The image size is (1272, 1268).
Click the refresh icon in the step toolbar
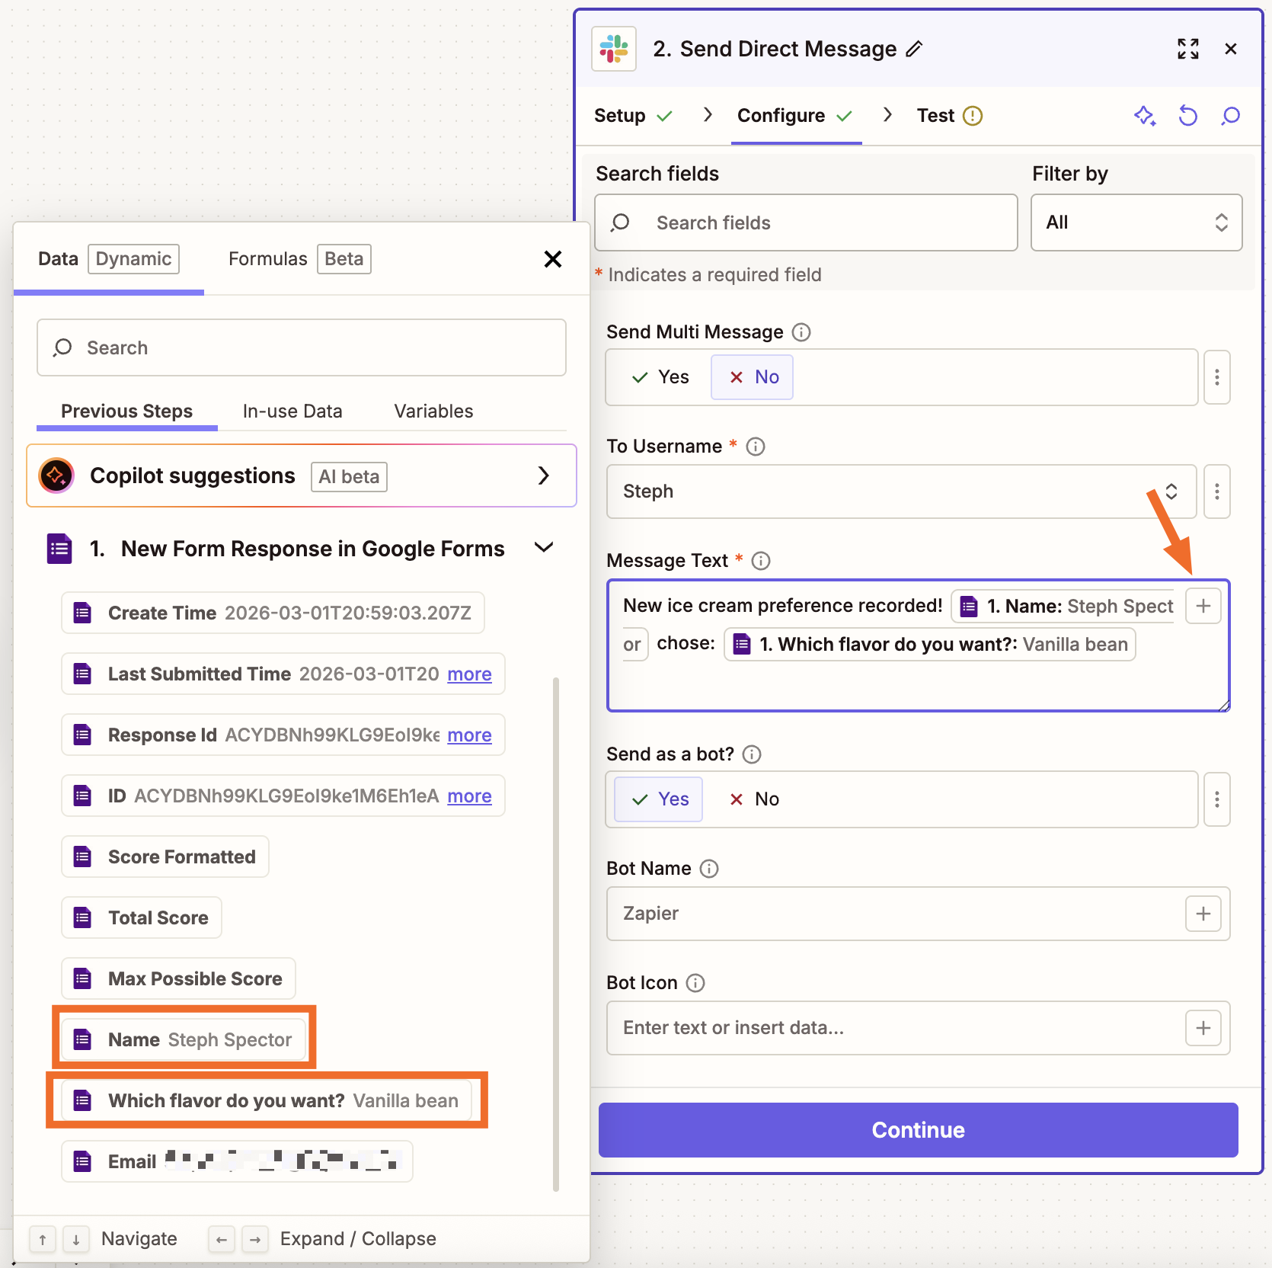click(x=1187, y=116)
